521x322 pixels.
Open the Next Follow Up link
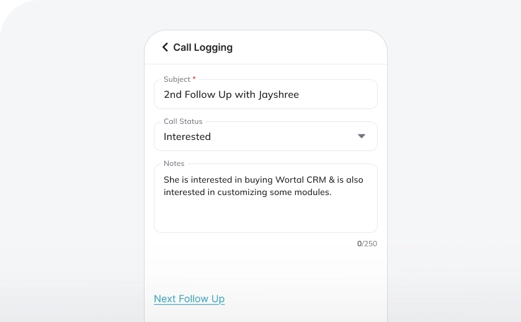point(189,298)
